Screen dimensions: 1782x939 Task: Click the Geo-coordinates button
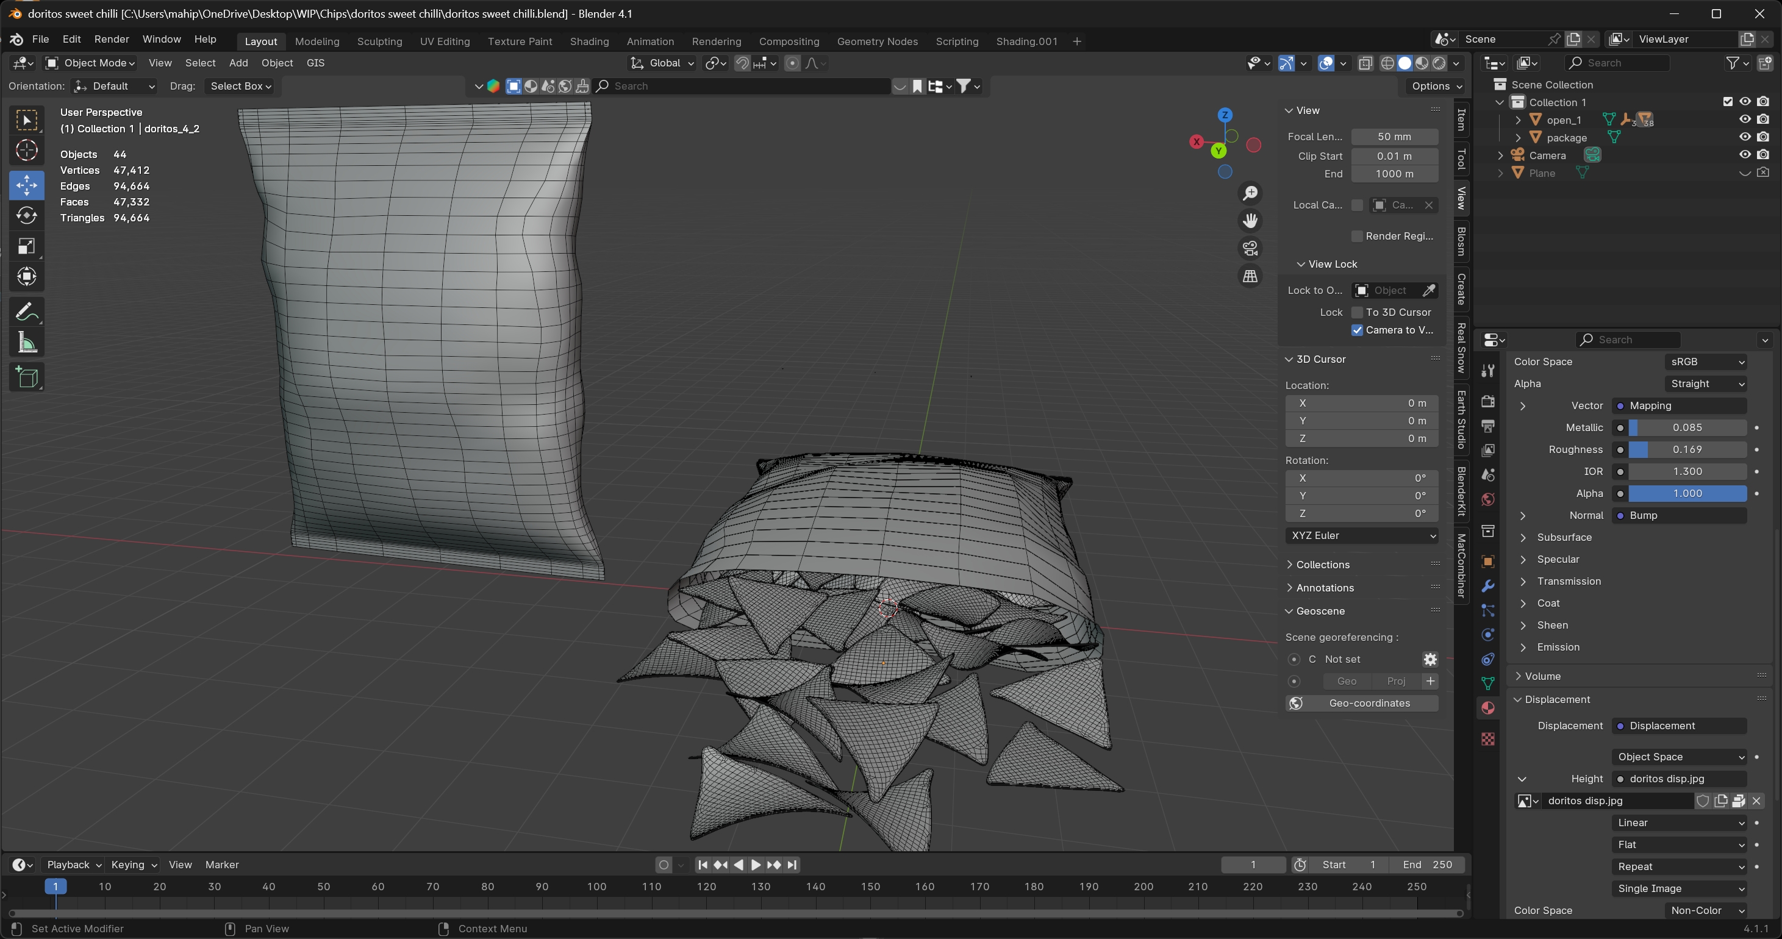1361,703
